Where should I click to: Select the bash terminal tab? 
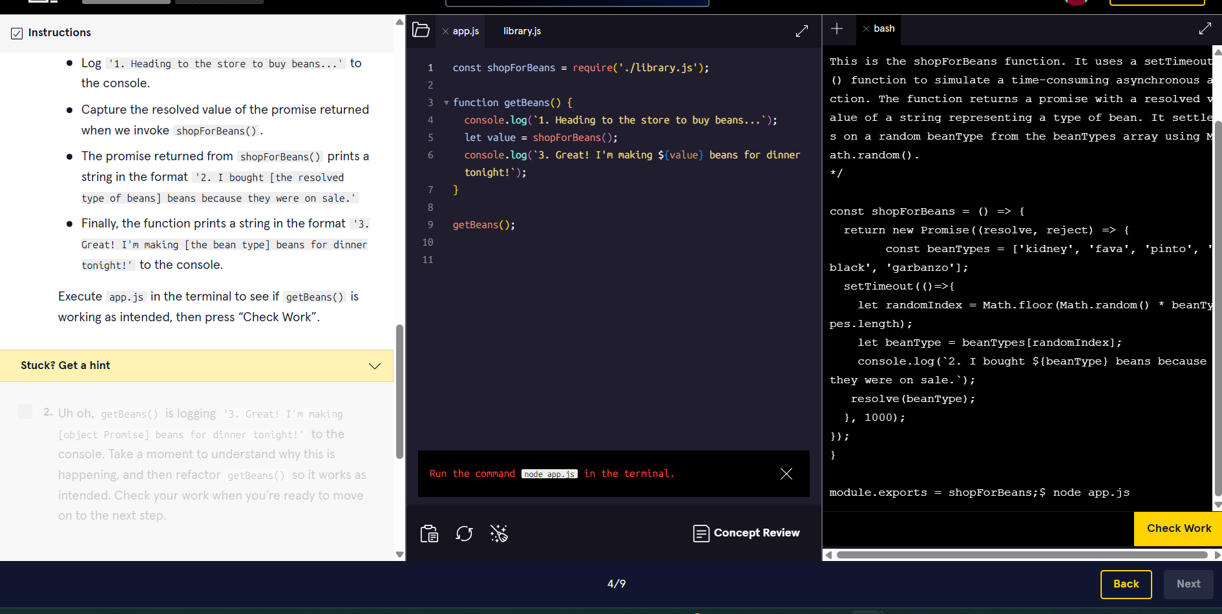point(883,28)
